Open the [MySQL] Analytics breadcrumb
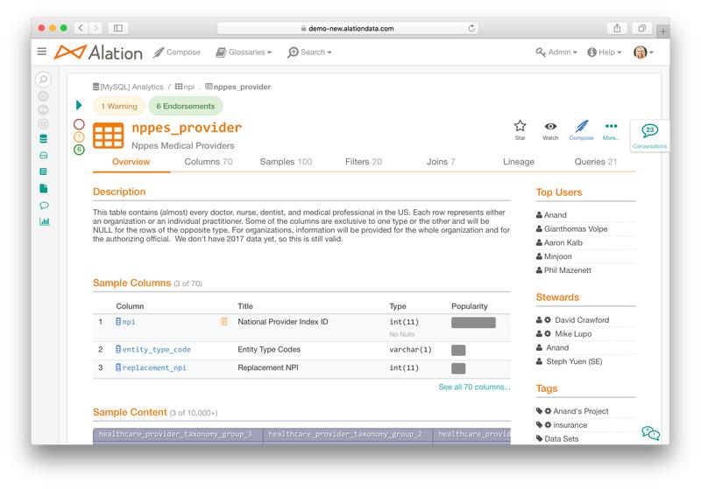The image size is (701, 489). pos(128,87)
